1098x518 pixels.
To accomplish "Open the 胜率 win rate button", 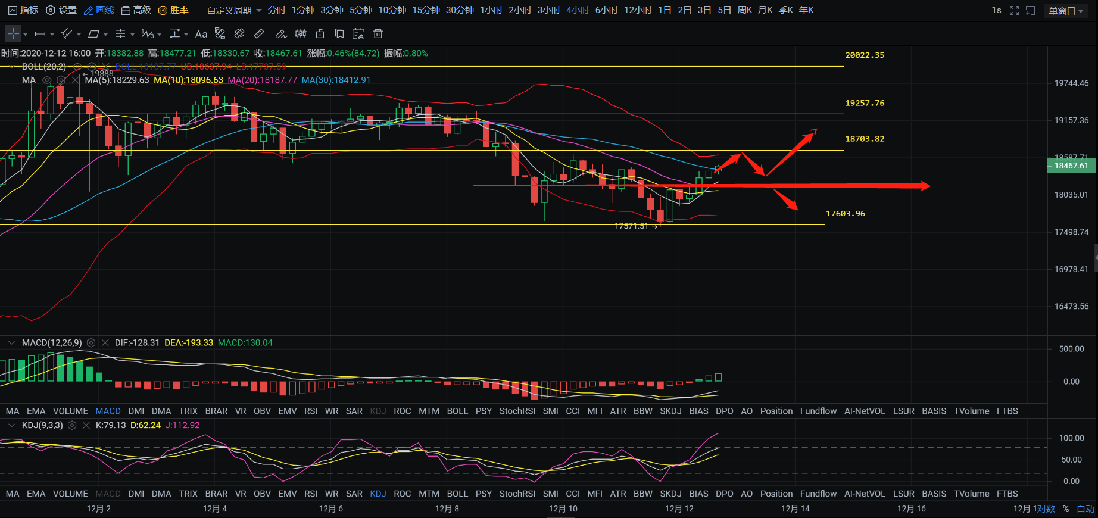I will (x=173, y=10).
